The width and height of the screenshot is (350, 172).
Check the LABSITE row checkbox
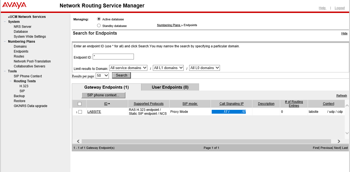coord(80,112)
